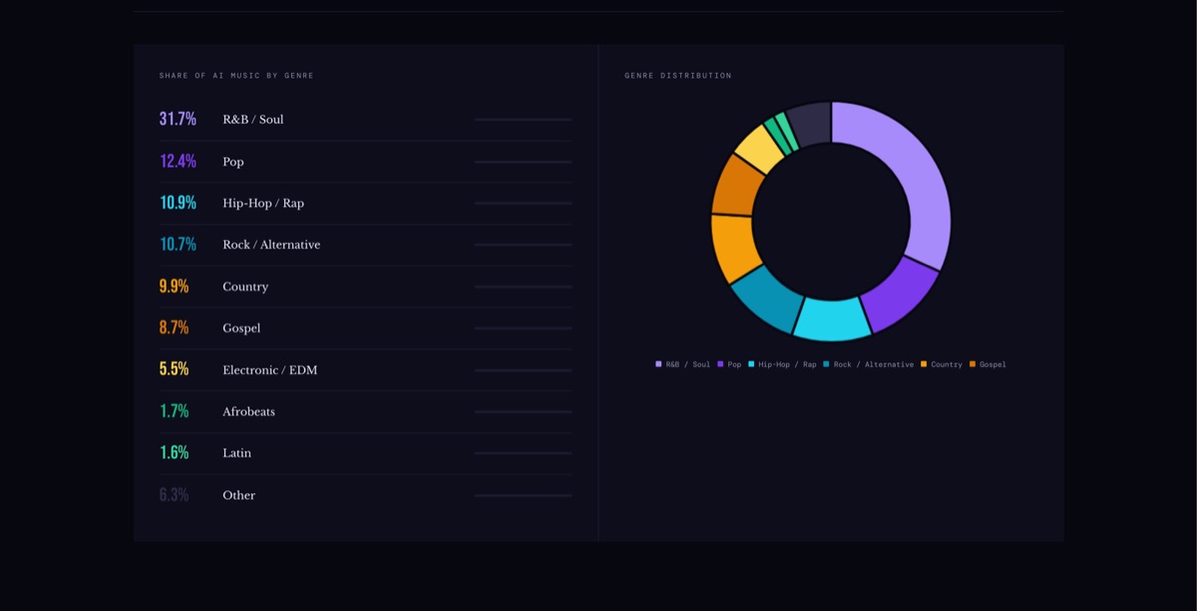The height and width of the screenshot is (611, 1197).
Task: Click the R&B / Soul legend swatch
Action: pyautogui.click(x=657, y=364)
